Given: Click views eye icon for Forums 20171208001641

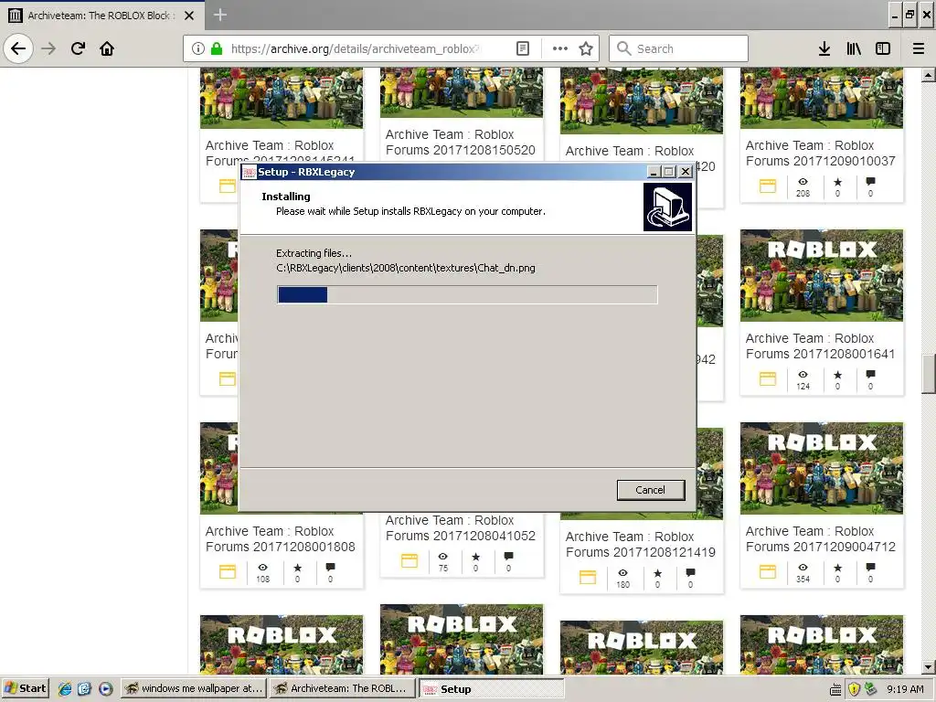Looking at the screenshot, I should (803, 374).
